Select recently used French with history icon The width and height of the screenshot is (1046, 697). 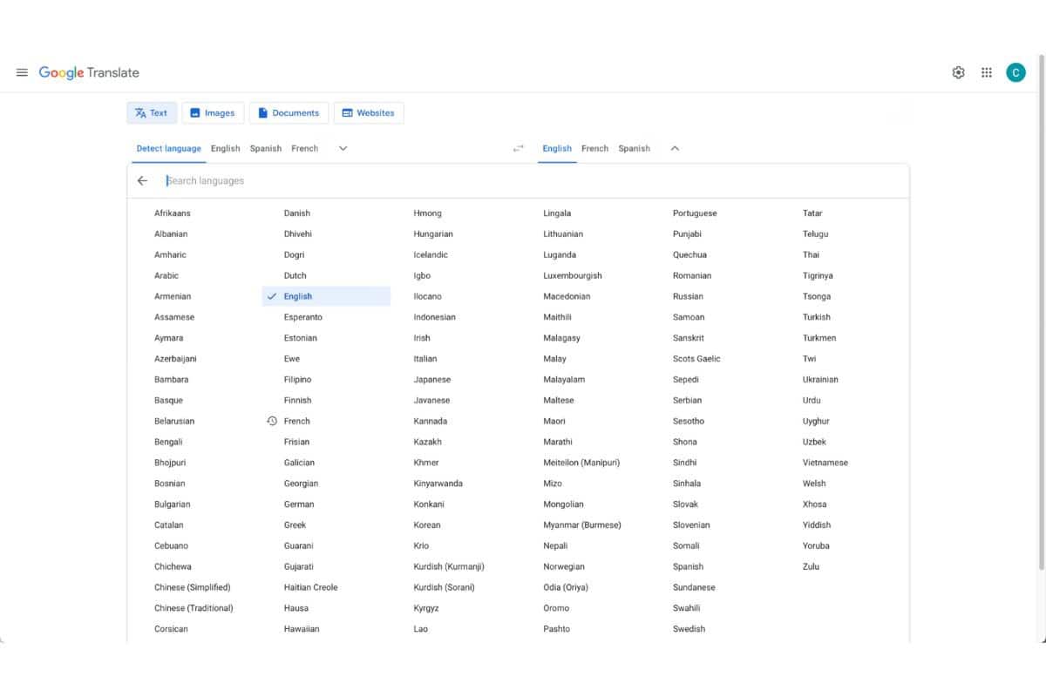297,421
